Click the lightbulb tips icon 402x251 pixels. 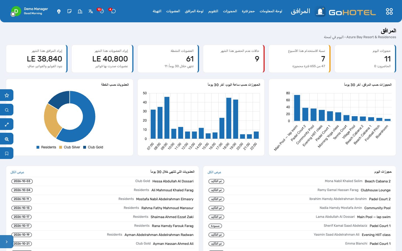[x=59, y=11]
